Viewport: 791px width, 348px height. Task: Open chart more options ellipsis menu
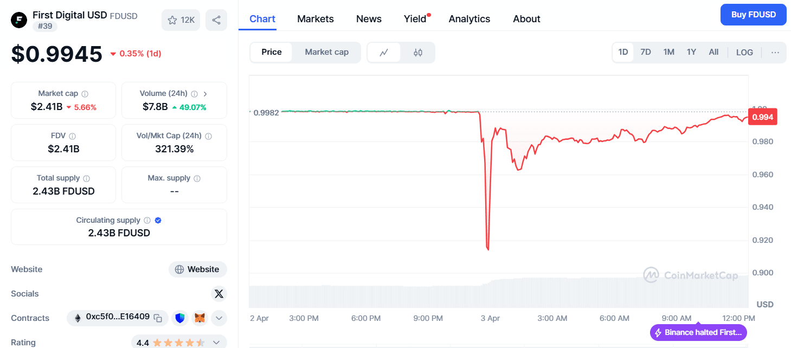pyautogui.click(x=775, y=52)
